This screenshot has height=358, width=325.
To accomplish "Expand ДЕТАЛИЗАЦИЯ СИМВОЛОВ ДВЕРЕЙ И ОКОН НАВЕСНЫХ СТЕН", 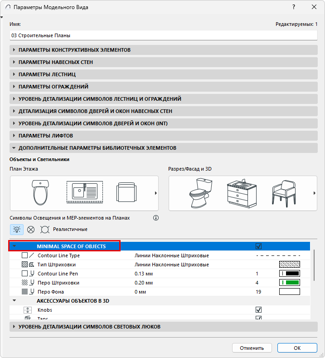I will [164, 111].
